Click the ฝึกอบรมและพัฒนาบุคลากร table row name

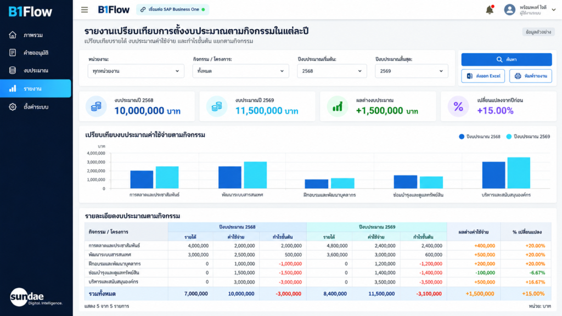click(114, 264)
